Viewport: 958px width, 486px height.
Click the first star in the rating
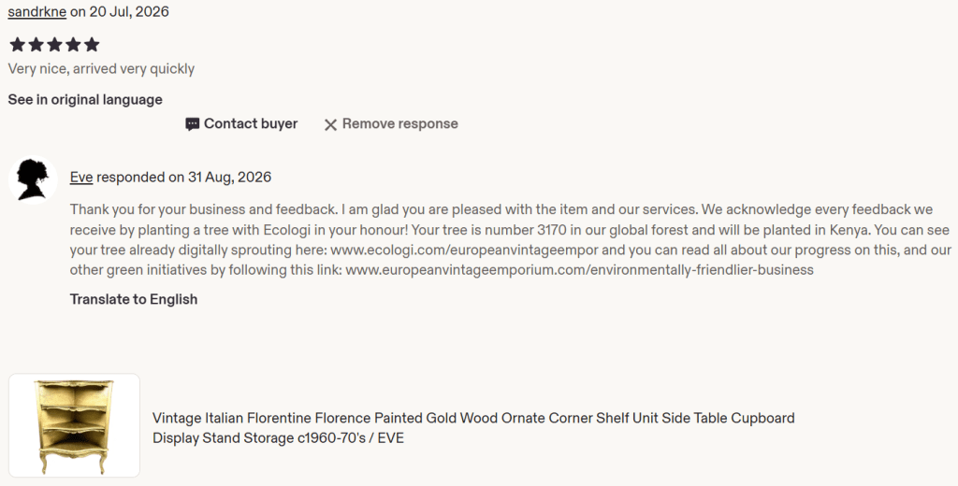tap(18, 45)
